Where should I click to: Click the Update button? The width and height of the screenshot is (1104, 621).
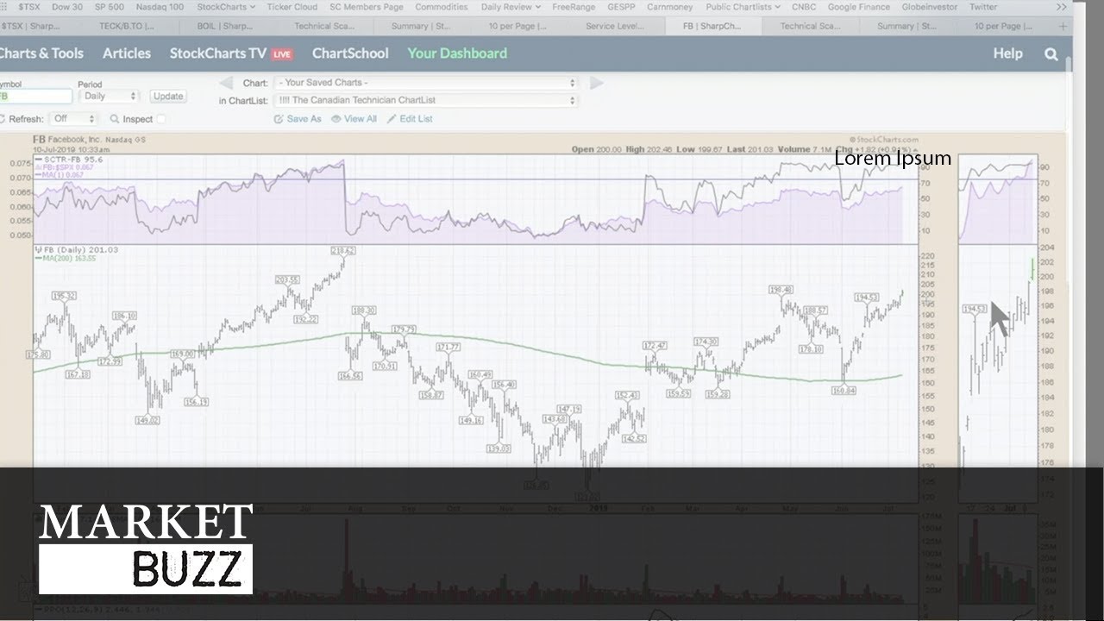click(x=168, y=97)
